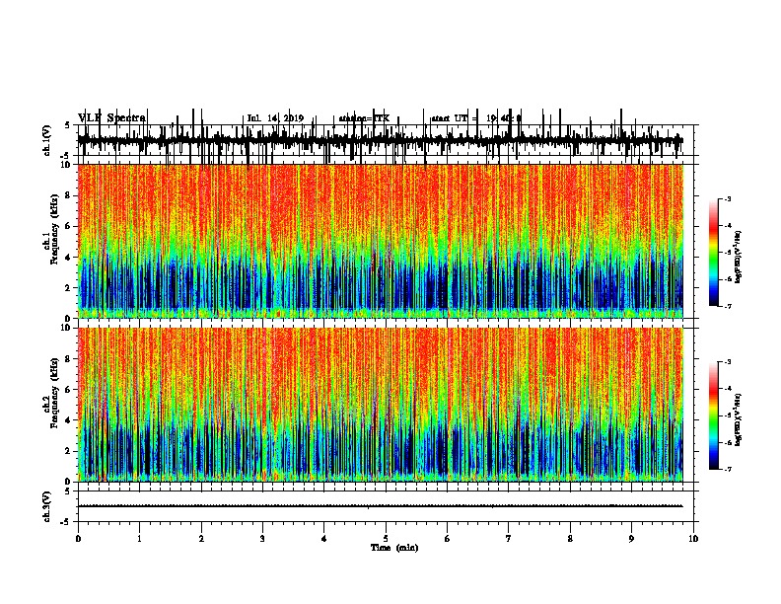This screenshot has width=781, height=604.
Task: Click the 'start UT = 19:40:0' header text
Action: [x=476, y=118]
